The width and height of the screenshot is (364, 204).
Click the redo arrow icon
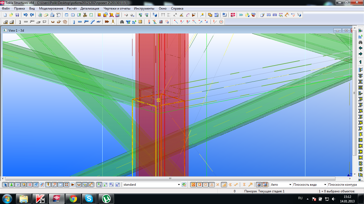(32, 15)
